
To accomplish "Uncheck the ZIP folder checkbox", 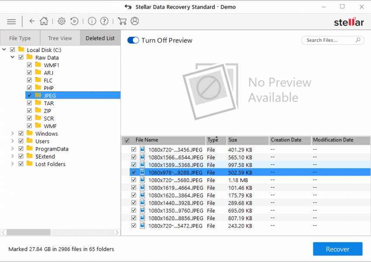I will 29,110.
